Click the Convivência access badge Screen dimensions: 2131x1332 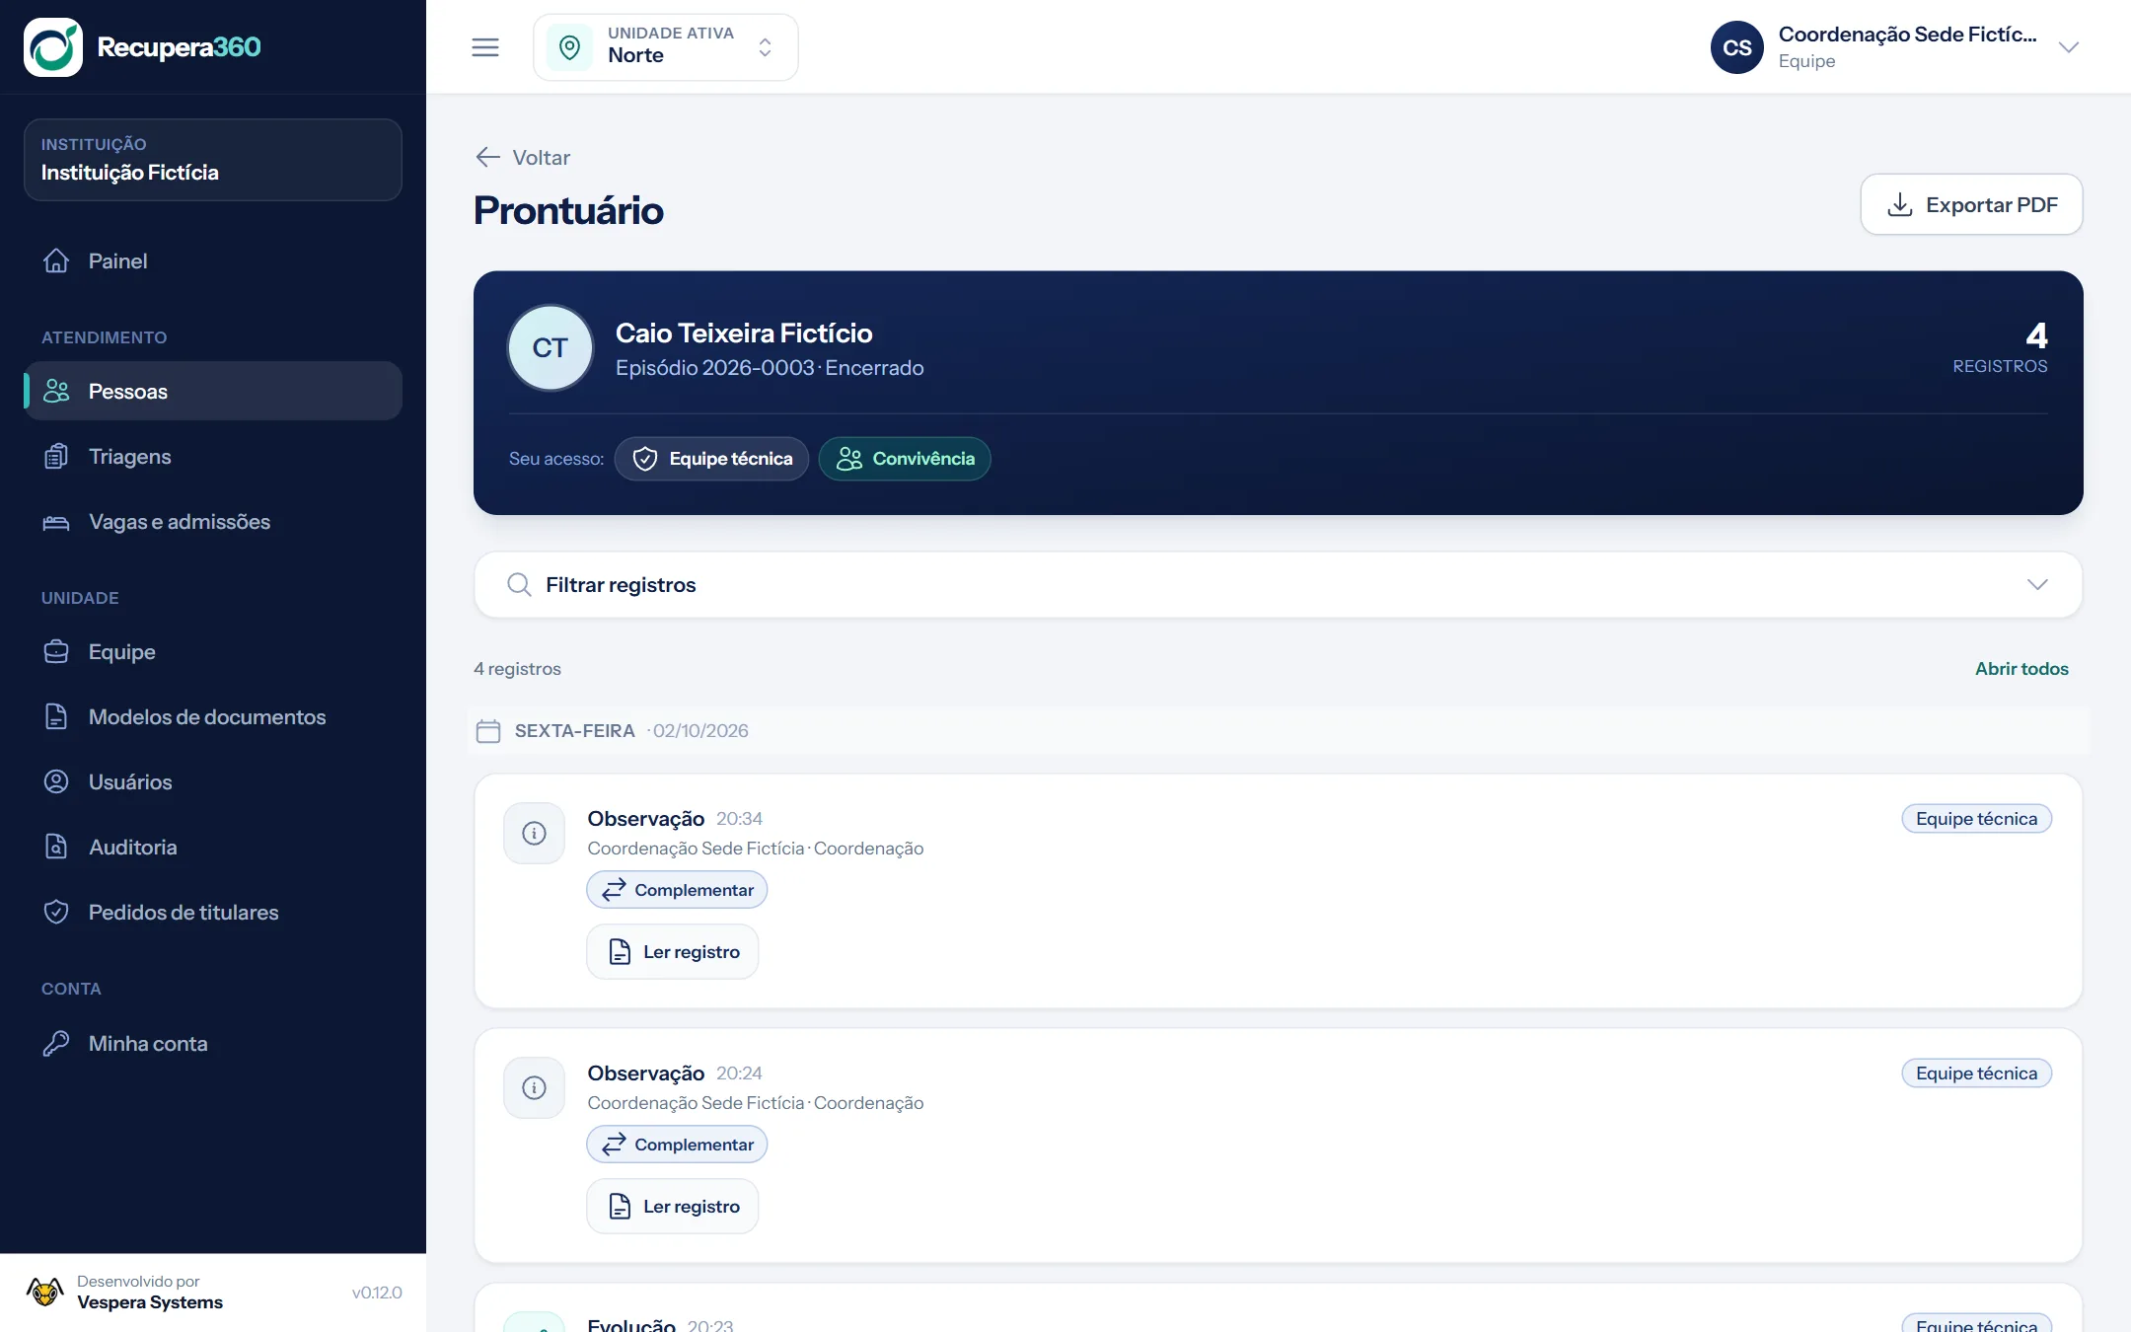point(905,458)
